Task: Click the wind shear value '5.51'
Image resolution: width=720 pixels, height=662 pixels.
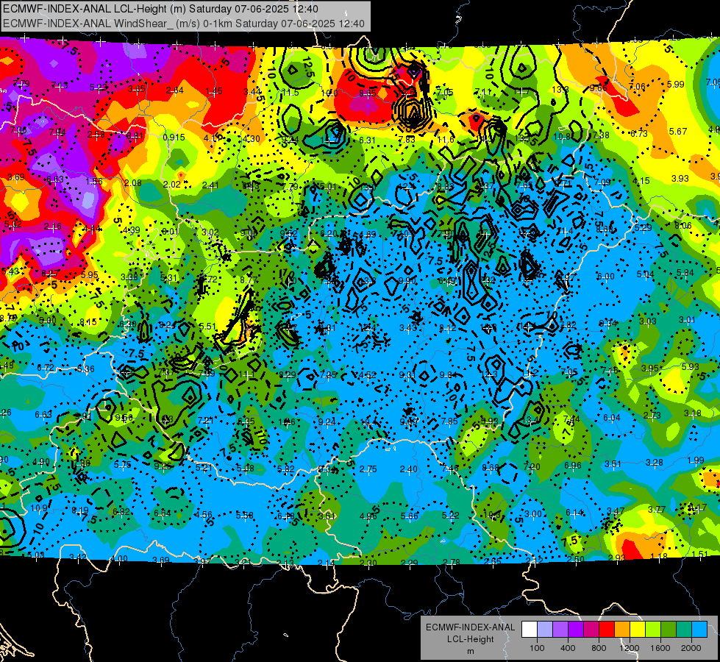Action: [207, 327]
